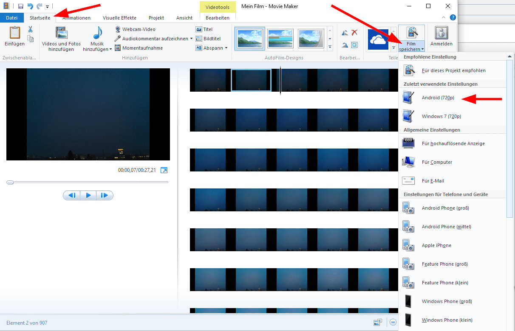Expand the share destinations gallery

(x=394, y=48)
